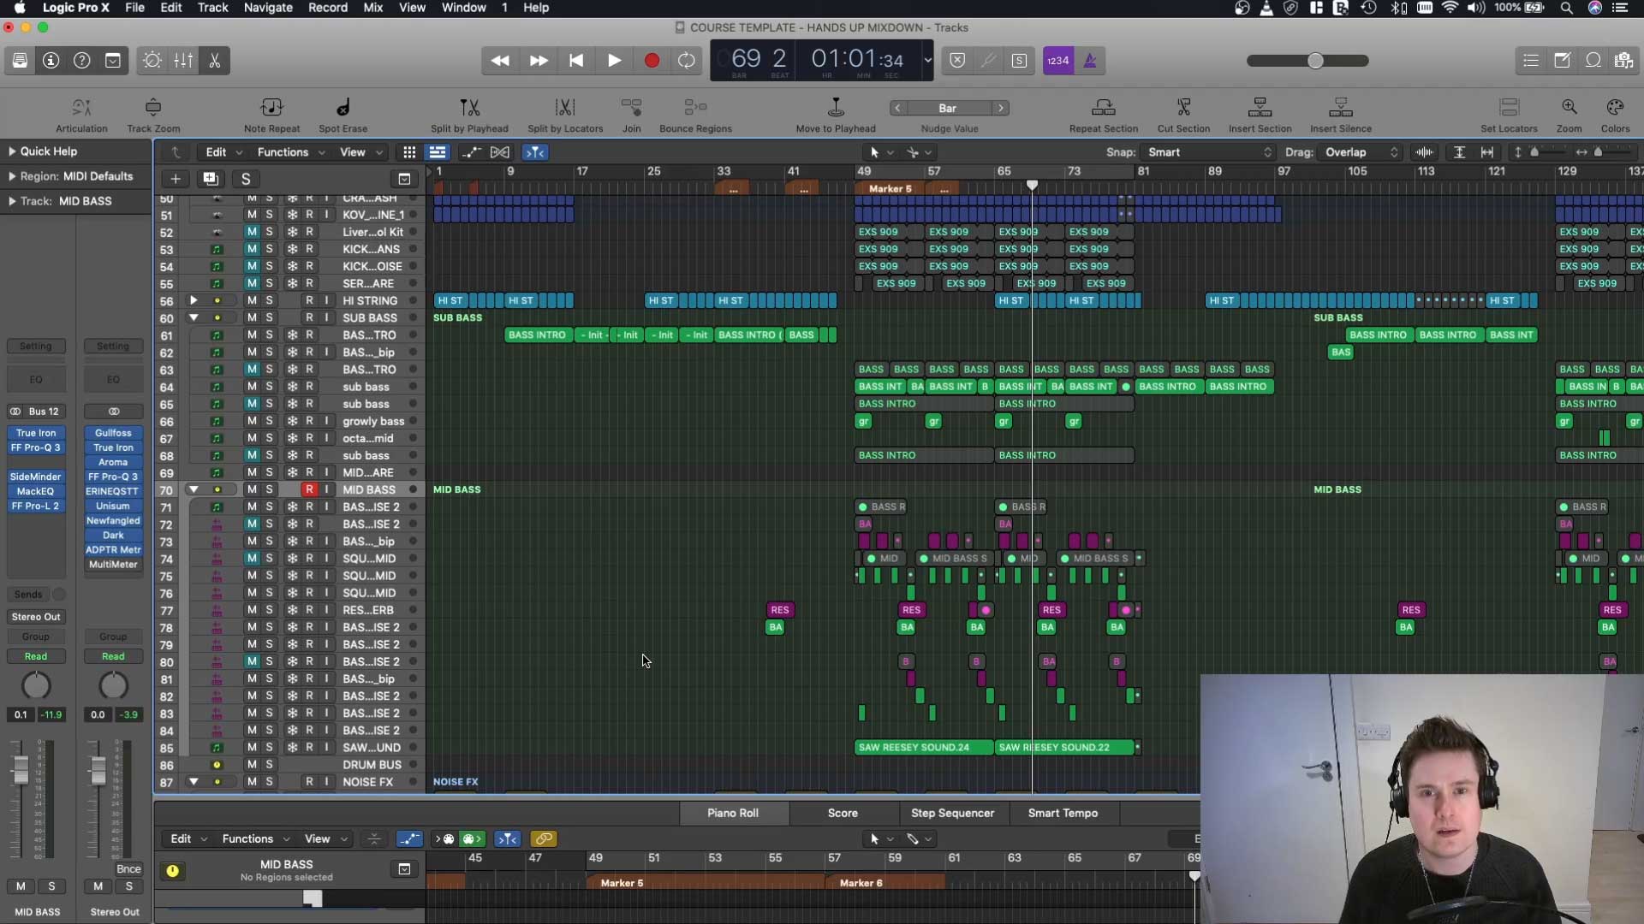
Task: Open Quick Help question mark button
Action: pos(82,61)
